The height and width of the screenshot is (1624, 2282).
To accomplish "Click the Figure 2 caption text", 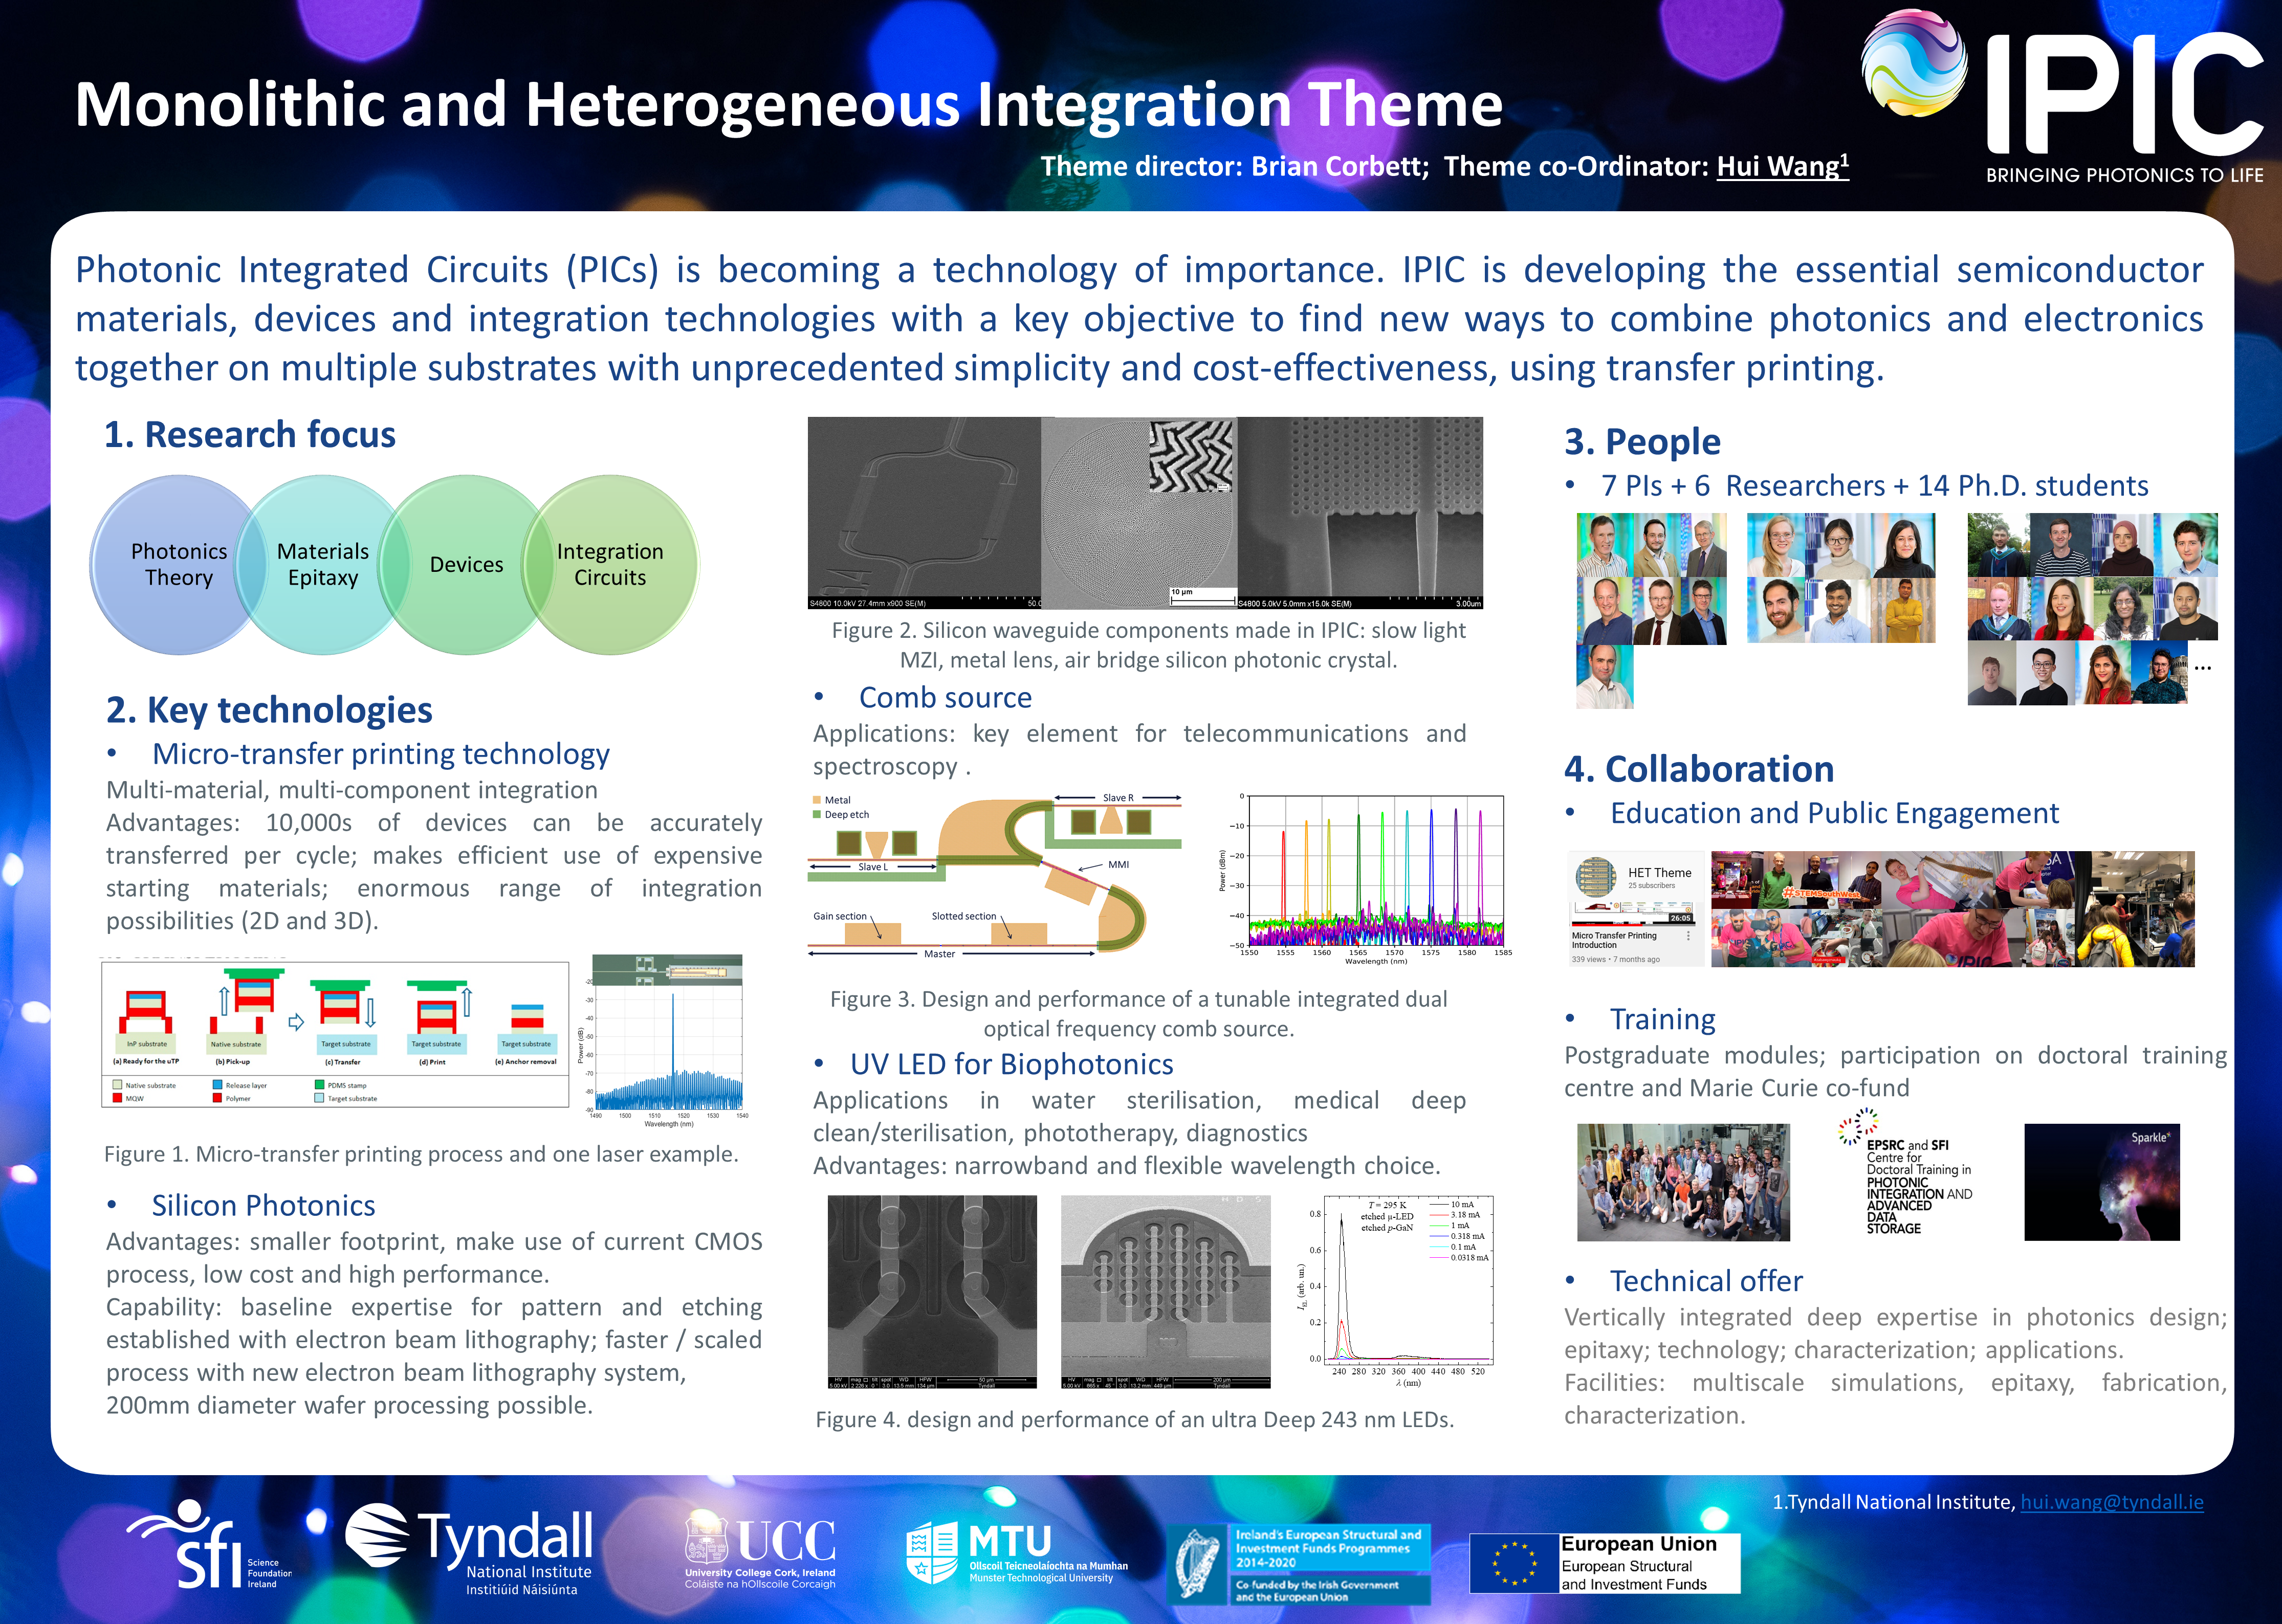I will [1149, 645].
